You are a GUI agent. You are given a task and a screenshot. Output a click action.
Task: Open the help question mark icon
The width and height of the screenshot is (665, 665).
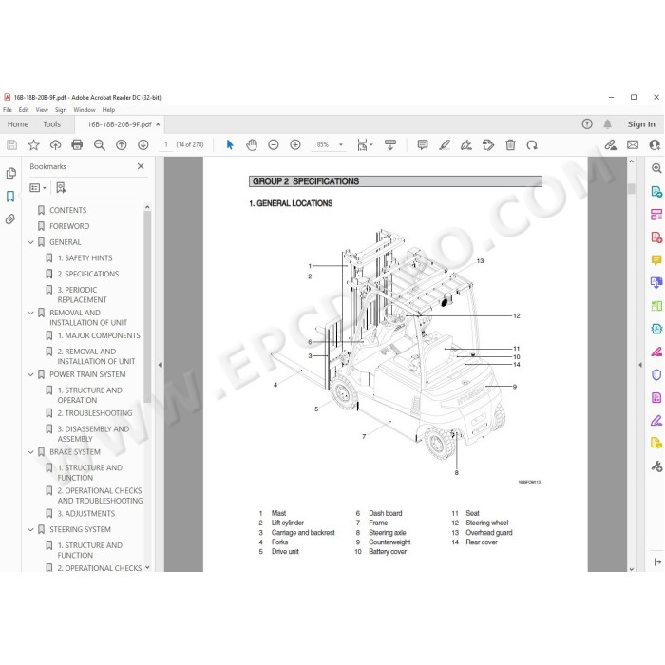[x=587, y=123]
